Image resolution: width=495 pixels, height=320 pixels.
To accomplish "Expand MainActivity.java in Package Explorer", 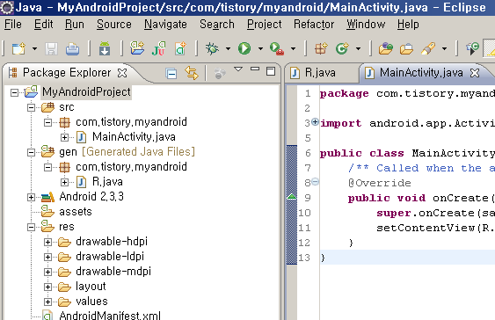I will [x=64, y=138].
